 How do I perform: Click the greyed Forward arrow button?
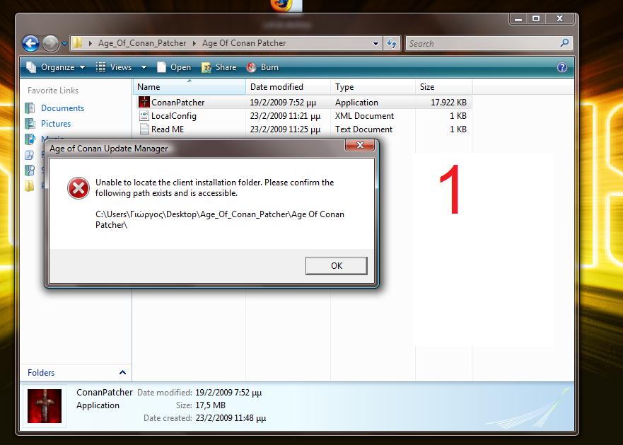tap(50, 43)
